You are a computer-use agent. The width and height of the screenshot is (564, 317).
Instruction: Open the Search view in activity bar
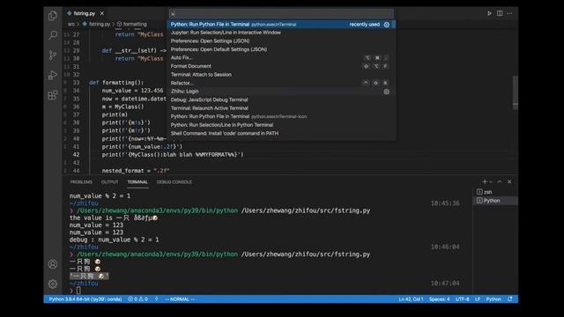[53, 35]
